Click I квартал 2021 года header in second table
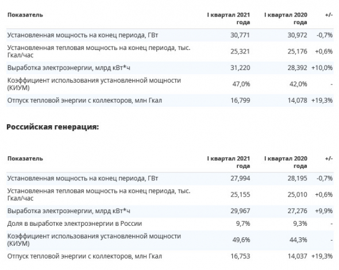This screenshot has width=339, height=270. [229, 162]
